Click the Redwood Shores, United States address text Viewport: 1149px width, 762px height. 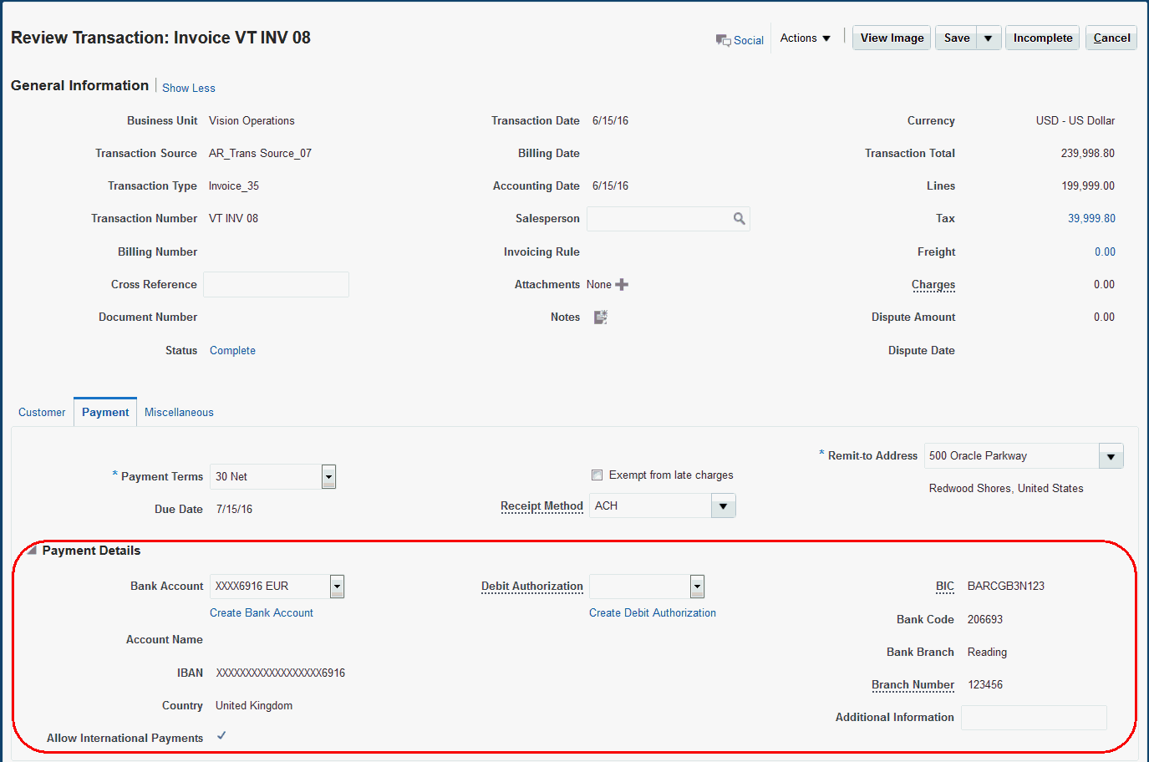1006,489
